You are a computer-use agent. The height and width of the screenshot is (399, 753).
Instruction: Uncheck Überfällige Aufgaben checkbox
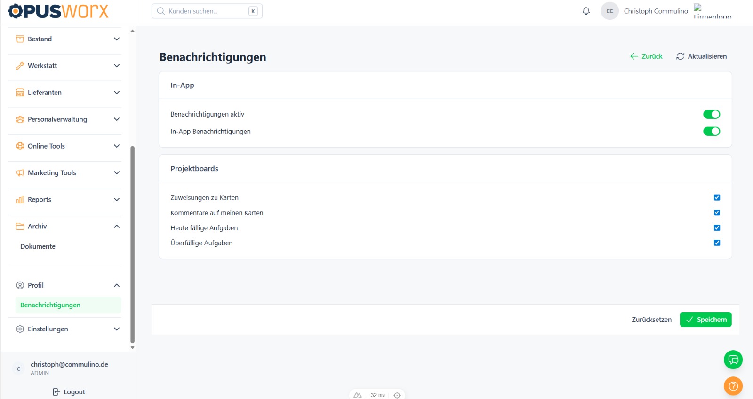coord(717,243)
